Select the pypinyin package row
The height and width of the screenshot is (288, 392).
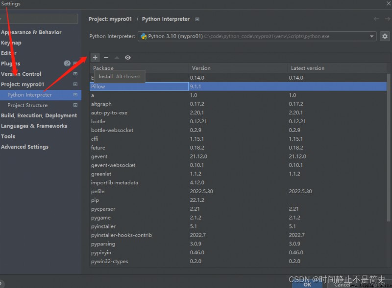tap(238, 252)
